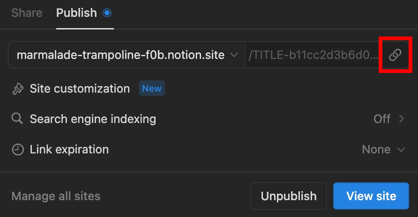The width and height of the screenshot is (418, 217).
Task: Expand the chevron next to None
Action: pyautogui.click(x=401, y=150)
